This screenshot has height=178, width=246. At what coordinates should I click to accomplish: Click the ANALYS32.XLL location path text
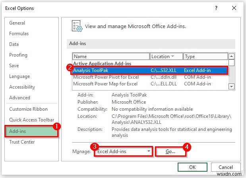click(171, 119)
